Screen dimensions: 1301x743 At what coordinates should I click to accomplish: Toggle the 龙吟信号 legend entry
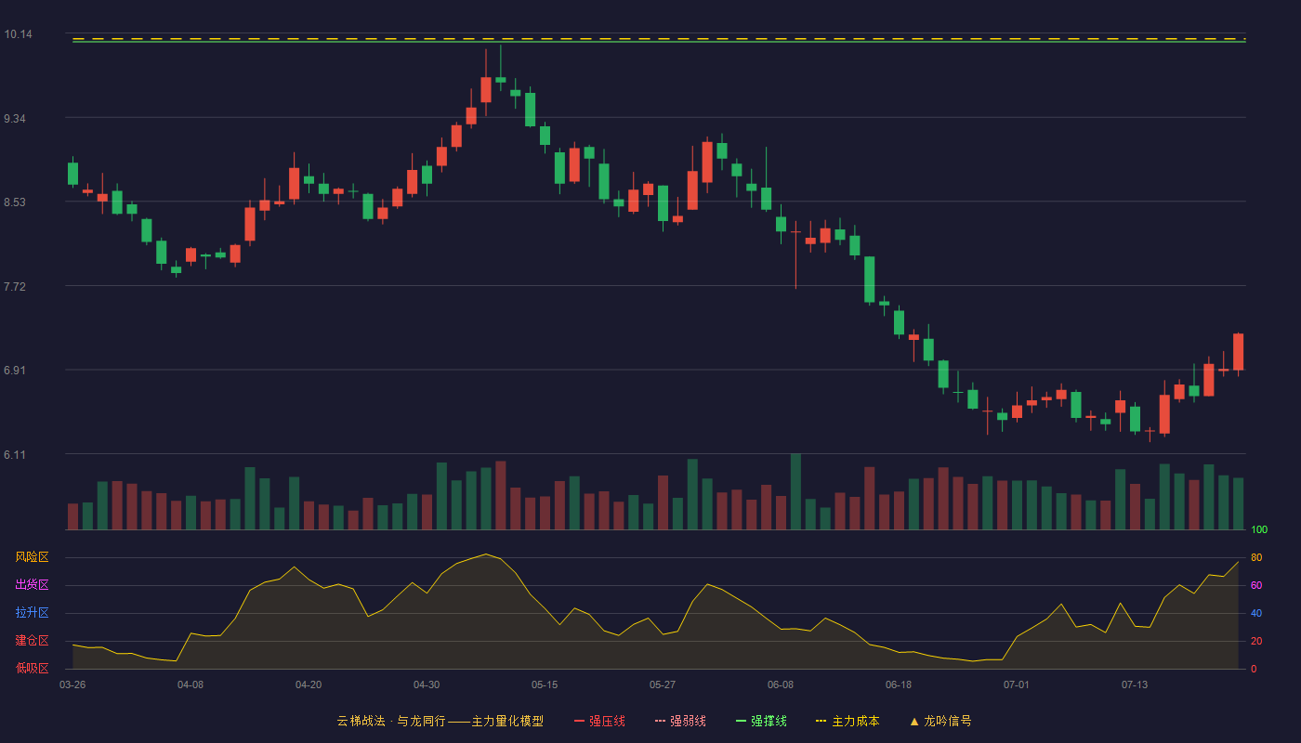[940, 721]
